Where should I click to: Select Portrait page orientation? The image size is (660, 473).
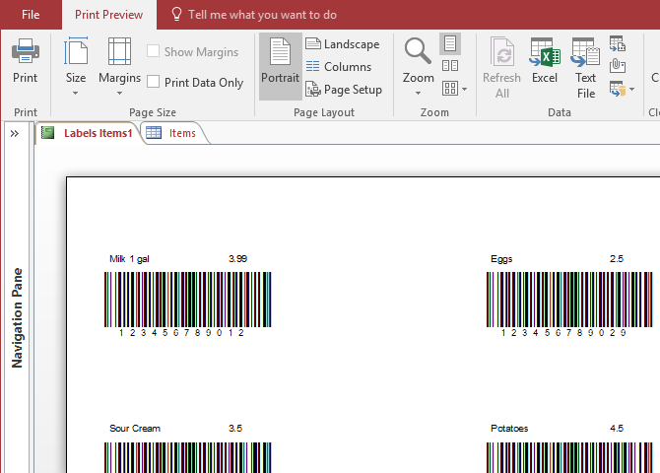point(281,67)
